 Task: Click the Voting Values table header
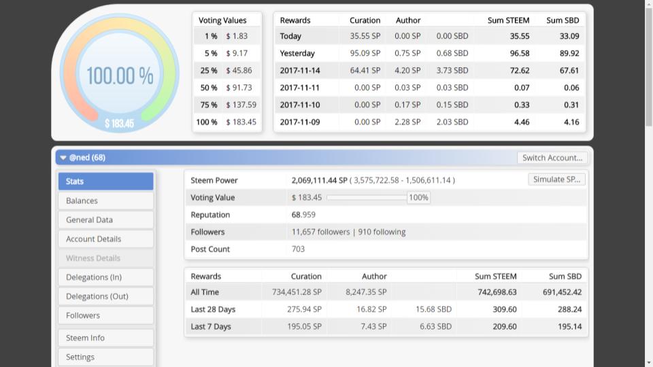point(222,20)
